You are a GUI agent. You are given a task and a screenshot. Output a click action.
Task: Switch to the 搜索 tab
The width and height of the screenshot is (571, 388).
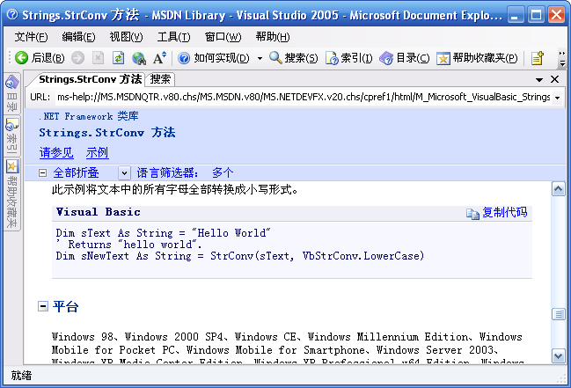point(160,79)
